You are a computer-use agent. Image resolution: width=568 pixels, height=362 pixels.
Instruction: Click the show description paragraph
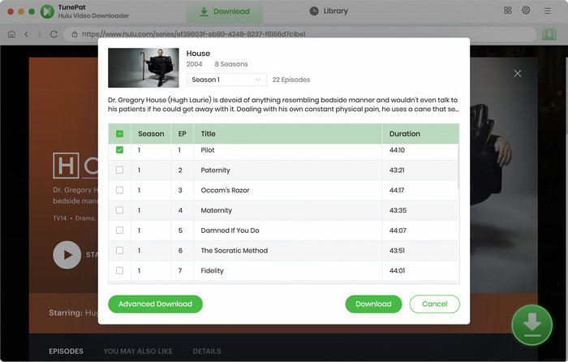coord(283,105)
